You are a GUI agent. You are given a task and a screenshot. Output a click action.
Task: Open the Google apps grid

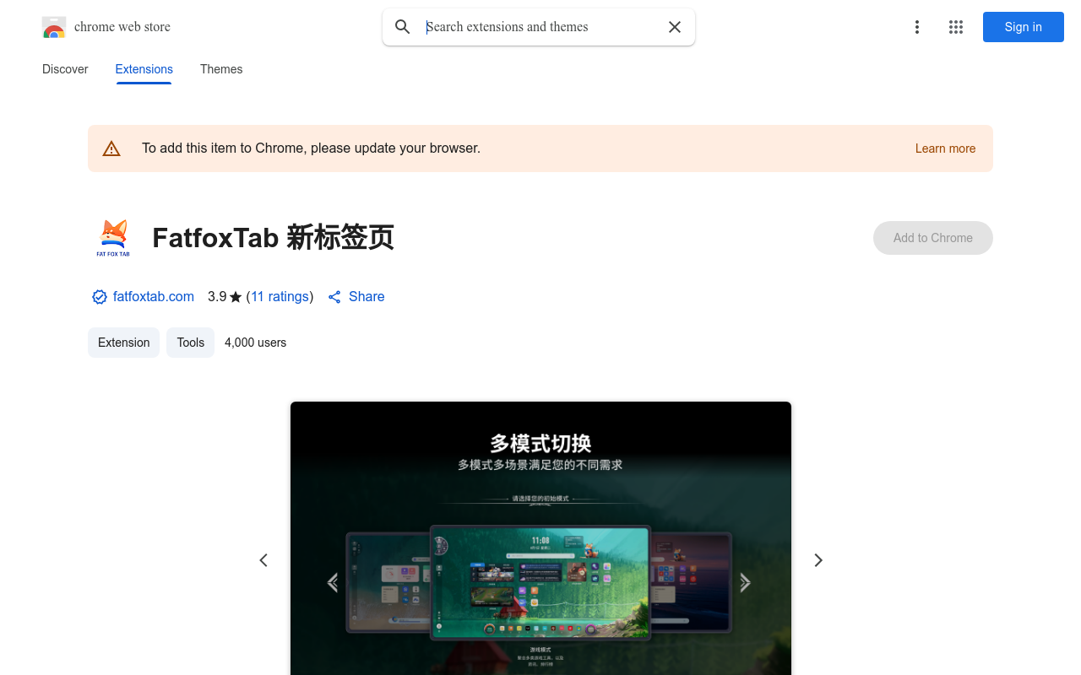pos(956,27)
